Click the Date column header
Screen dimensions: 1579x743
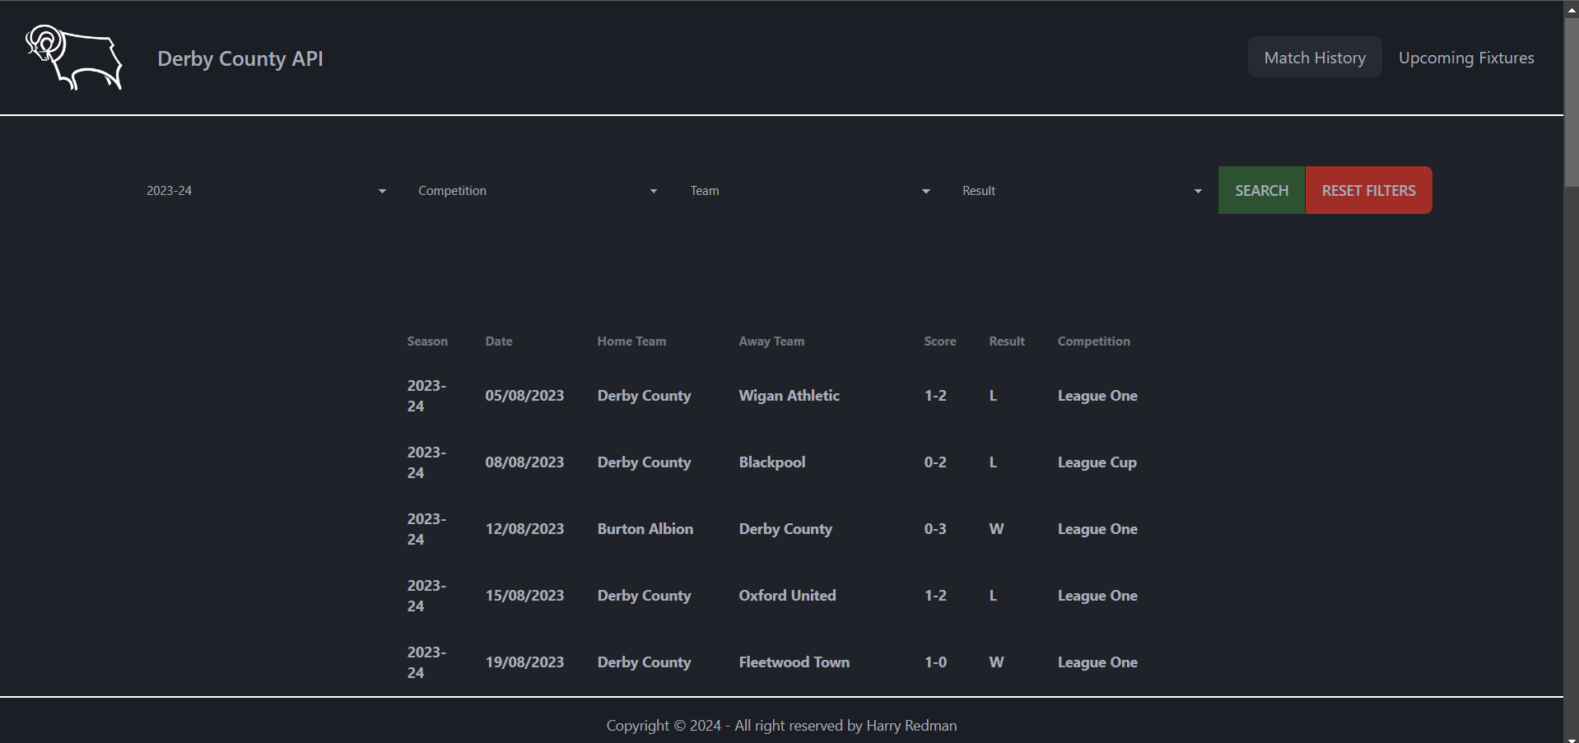tap(499, 341)
